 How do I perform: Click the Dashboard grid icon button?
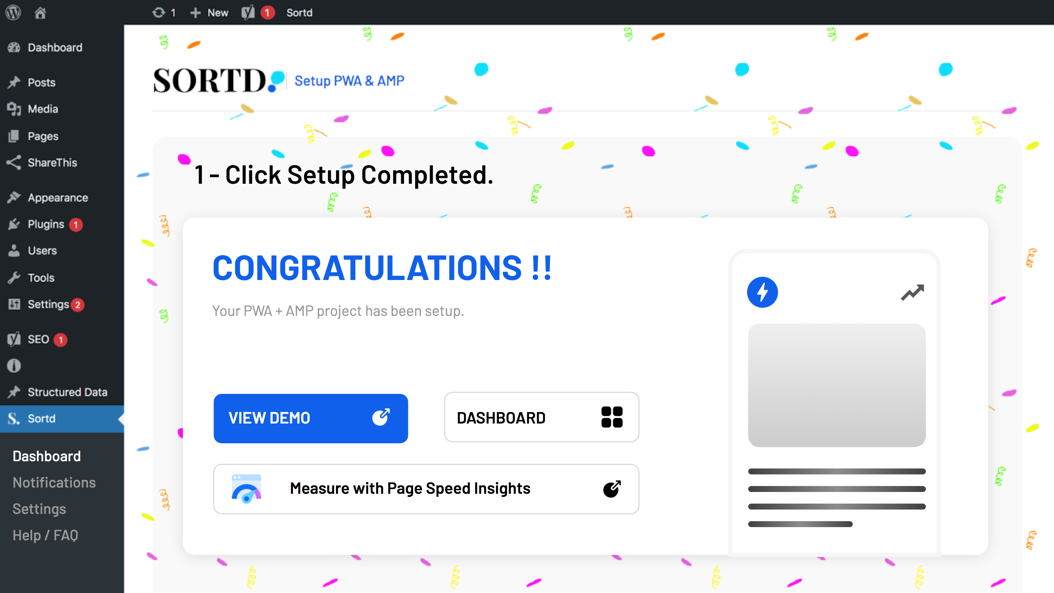click(612, 417)
